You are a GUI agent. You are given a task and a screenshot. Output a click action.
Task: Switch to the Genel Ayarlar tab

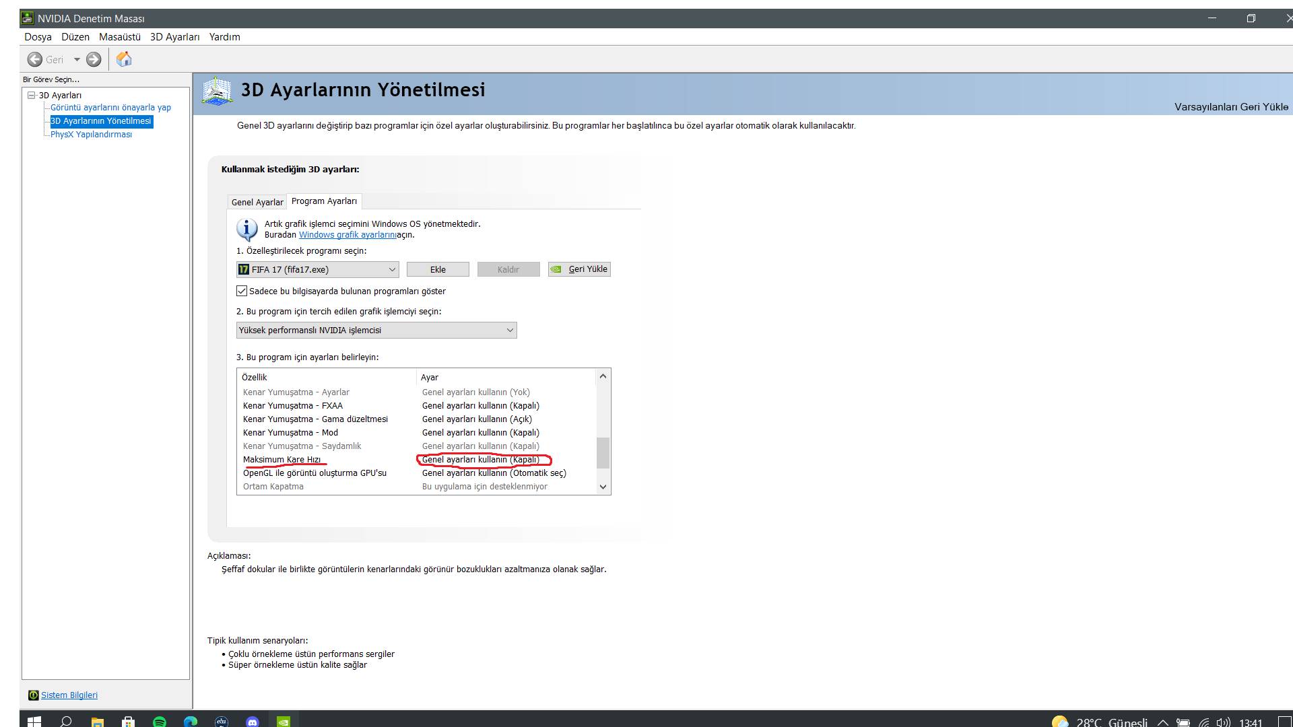(x=257, y=202)
